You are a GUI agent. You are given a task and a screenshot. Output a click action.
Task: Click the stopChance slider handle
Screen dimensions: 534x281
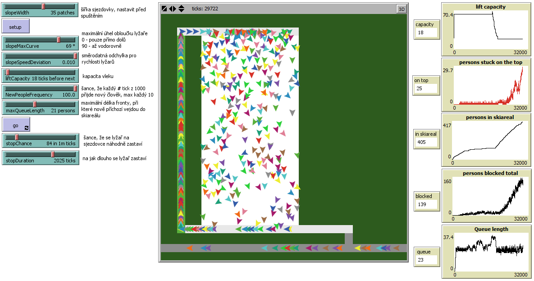coord(16,136)
